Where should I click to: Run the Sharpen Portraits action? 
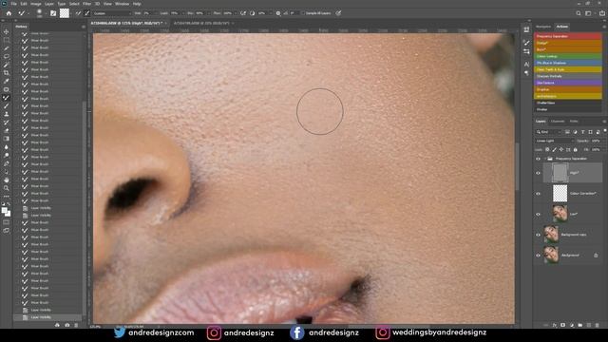[x=568, y=76]
